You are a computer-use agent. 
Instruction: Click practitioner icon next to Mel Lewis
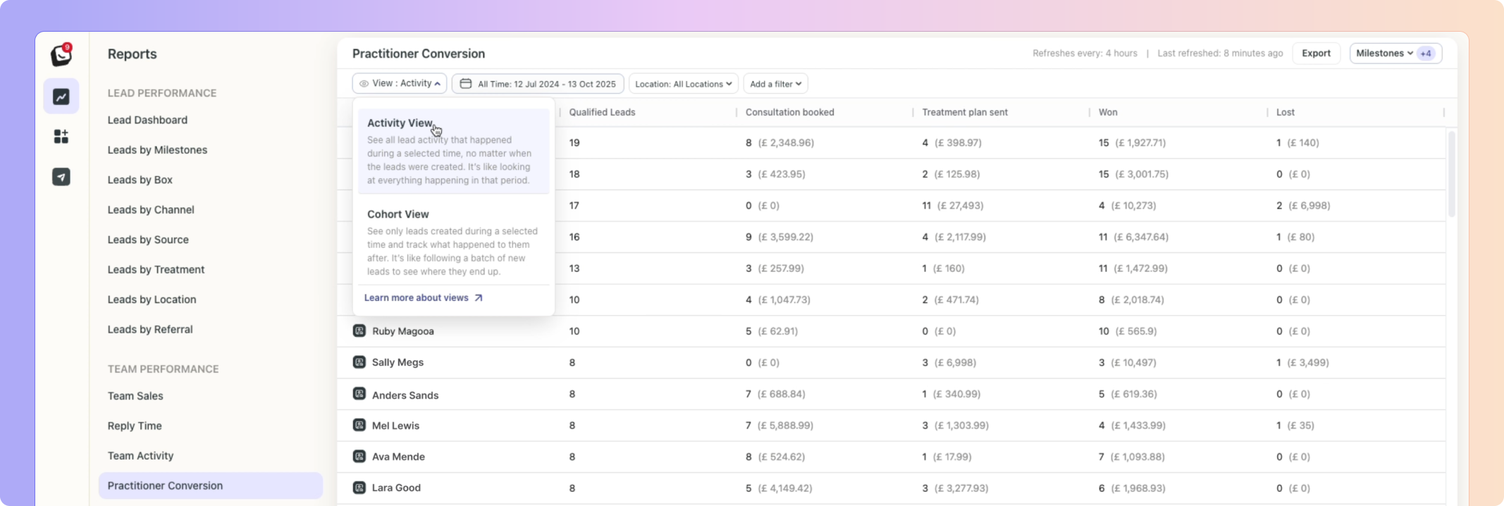(x=359, y=425)
